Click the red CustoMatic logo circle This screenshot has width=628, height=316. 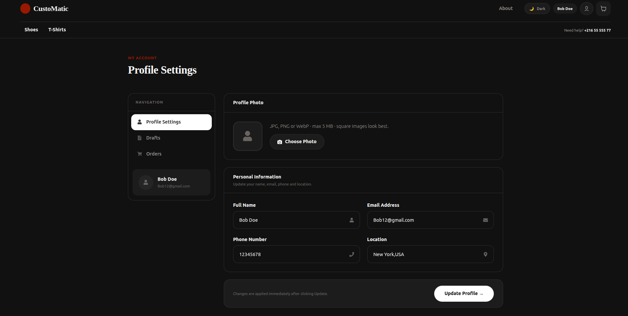25,9
